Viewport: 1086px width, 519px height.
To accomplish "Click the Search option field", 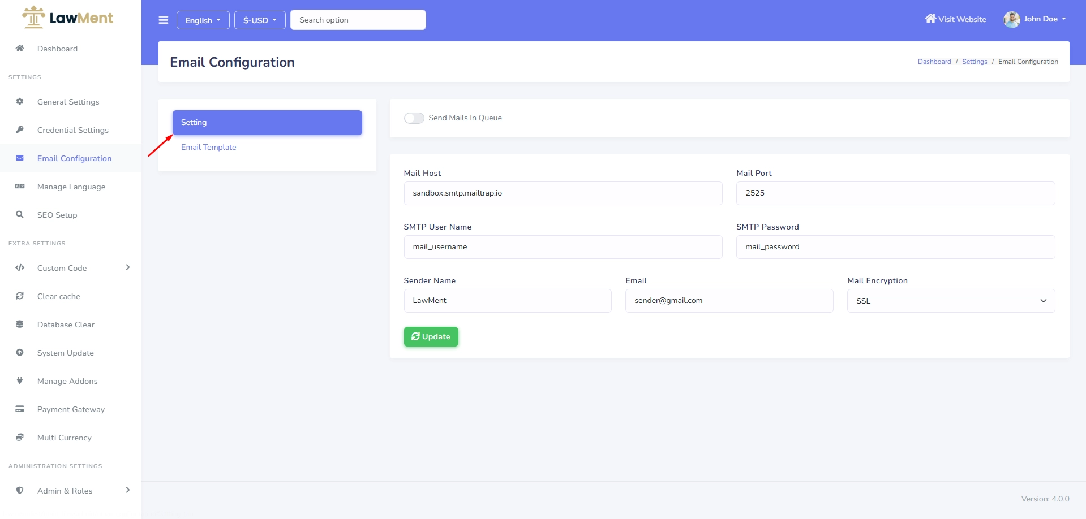I will click(x=358, y=20).
